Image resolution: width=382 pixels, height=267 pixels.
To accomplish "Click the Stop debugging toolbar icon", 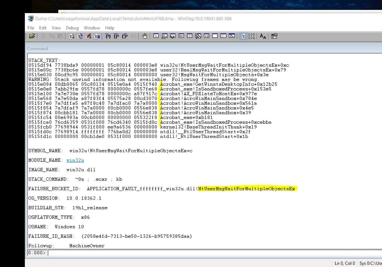I will point(88,36).
